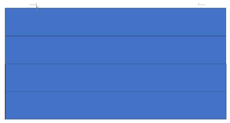The image size is (230, 123).
Task: Click the top-right corner of the first rectangle
Action: (226, 8)
